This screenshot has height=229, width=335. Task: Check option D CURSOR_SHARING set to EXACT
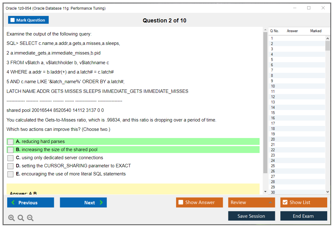click(x=11, y=166)
